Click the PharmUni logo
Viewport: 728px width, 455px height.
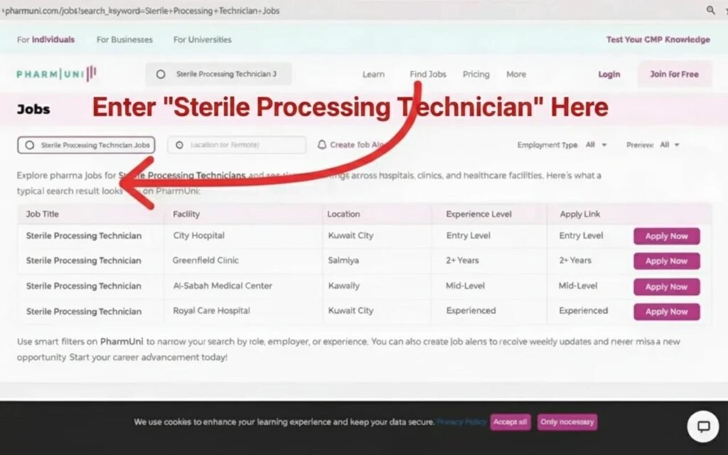point(57,74)
